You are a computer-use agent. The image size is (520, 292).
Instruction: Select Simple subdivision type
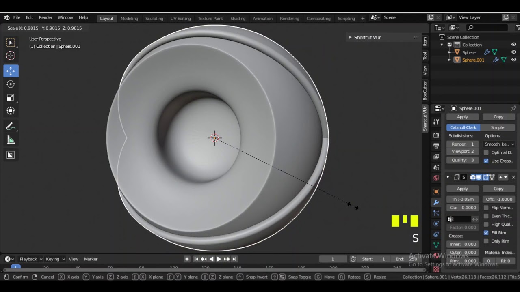[x=498, y=127]
